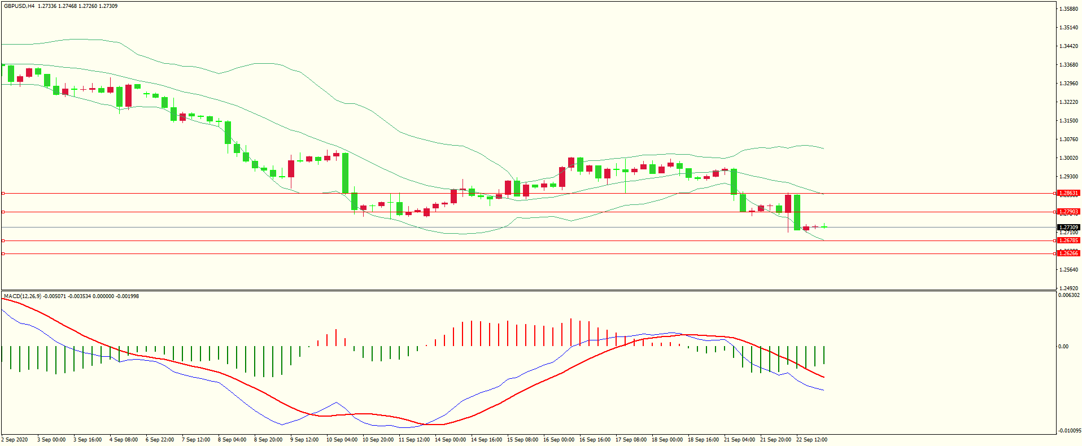The height and width of the screenshot is (446, 1082).
Task: Click the 16 Sep 16:00 time label
Action: 595,440
